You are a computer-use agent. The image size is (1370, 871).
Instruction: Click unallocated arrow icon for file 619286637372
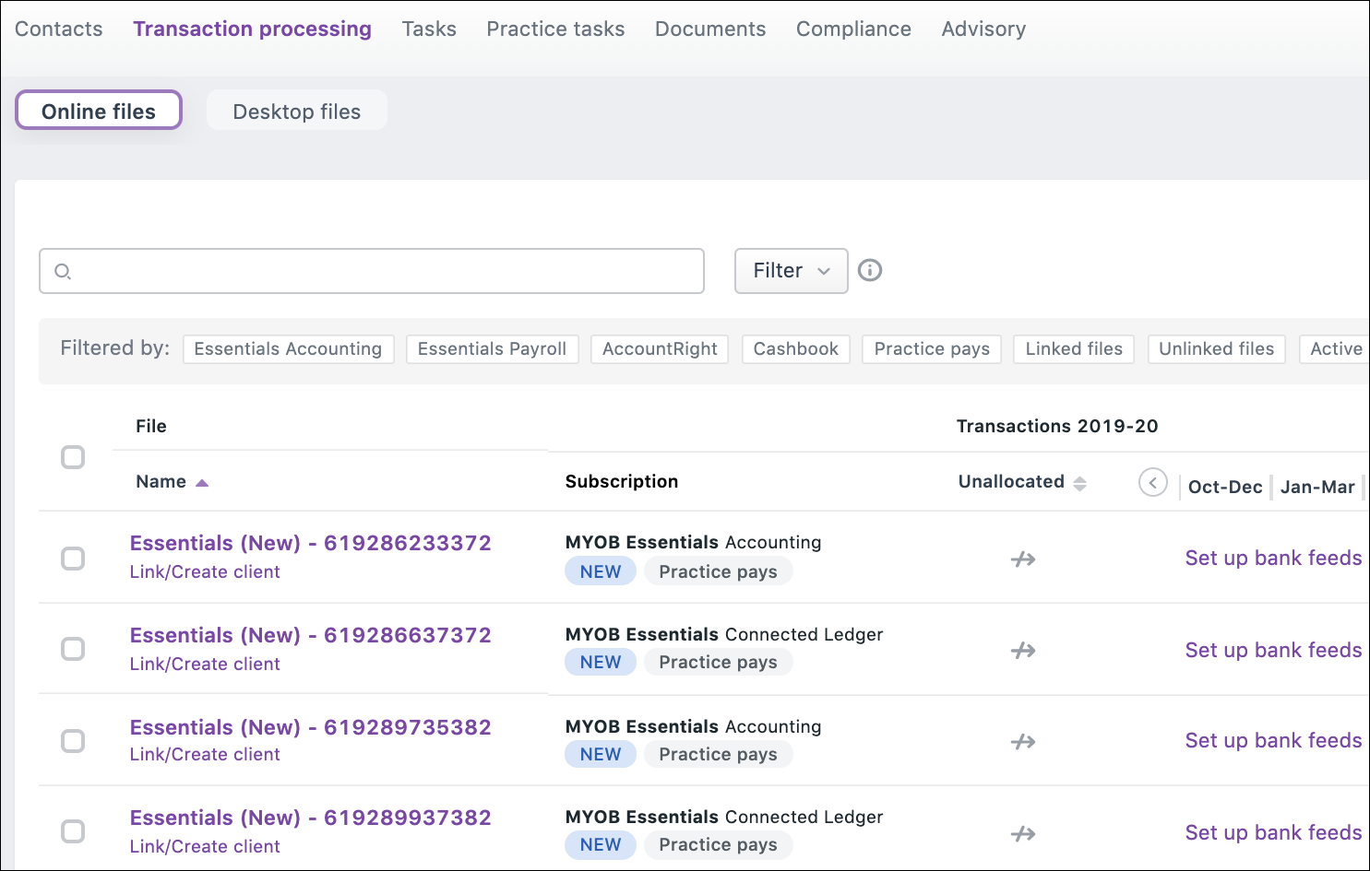click(x=1023, y=651)
